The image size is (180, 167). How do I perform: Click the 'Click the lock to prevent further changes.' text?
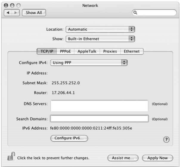53,158
